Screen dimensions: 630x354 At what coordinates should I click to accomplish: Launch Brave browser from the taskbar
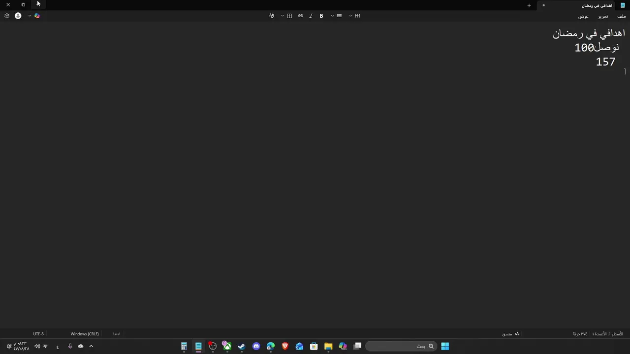[x=285, y=346]
